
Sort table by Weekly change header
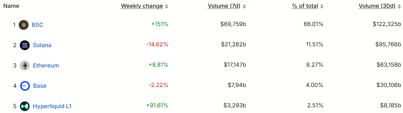click(142, 6)
